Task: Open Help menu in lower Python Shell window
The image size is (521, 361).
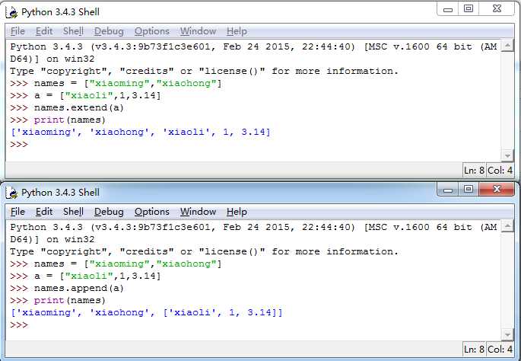Action: point(237,212)
